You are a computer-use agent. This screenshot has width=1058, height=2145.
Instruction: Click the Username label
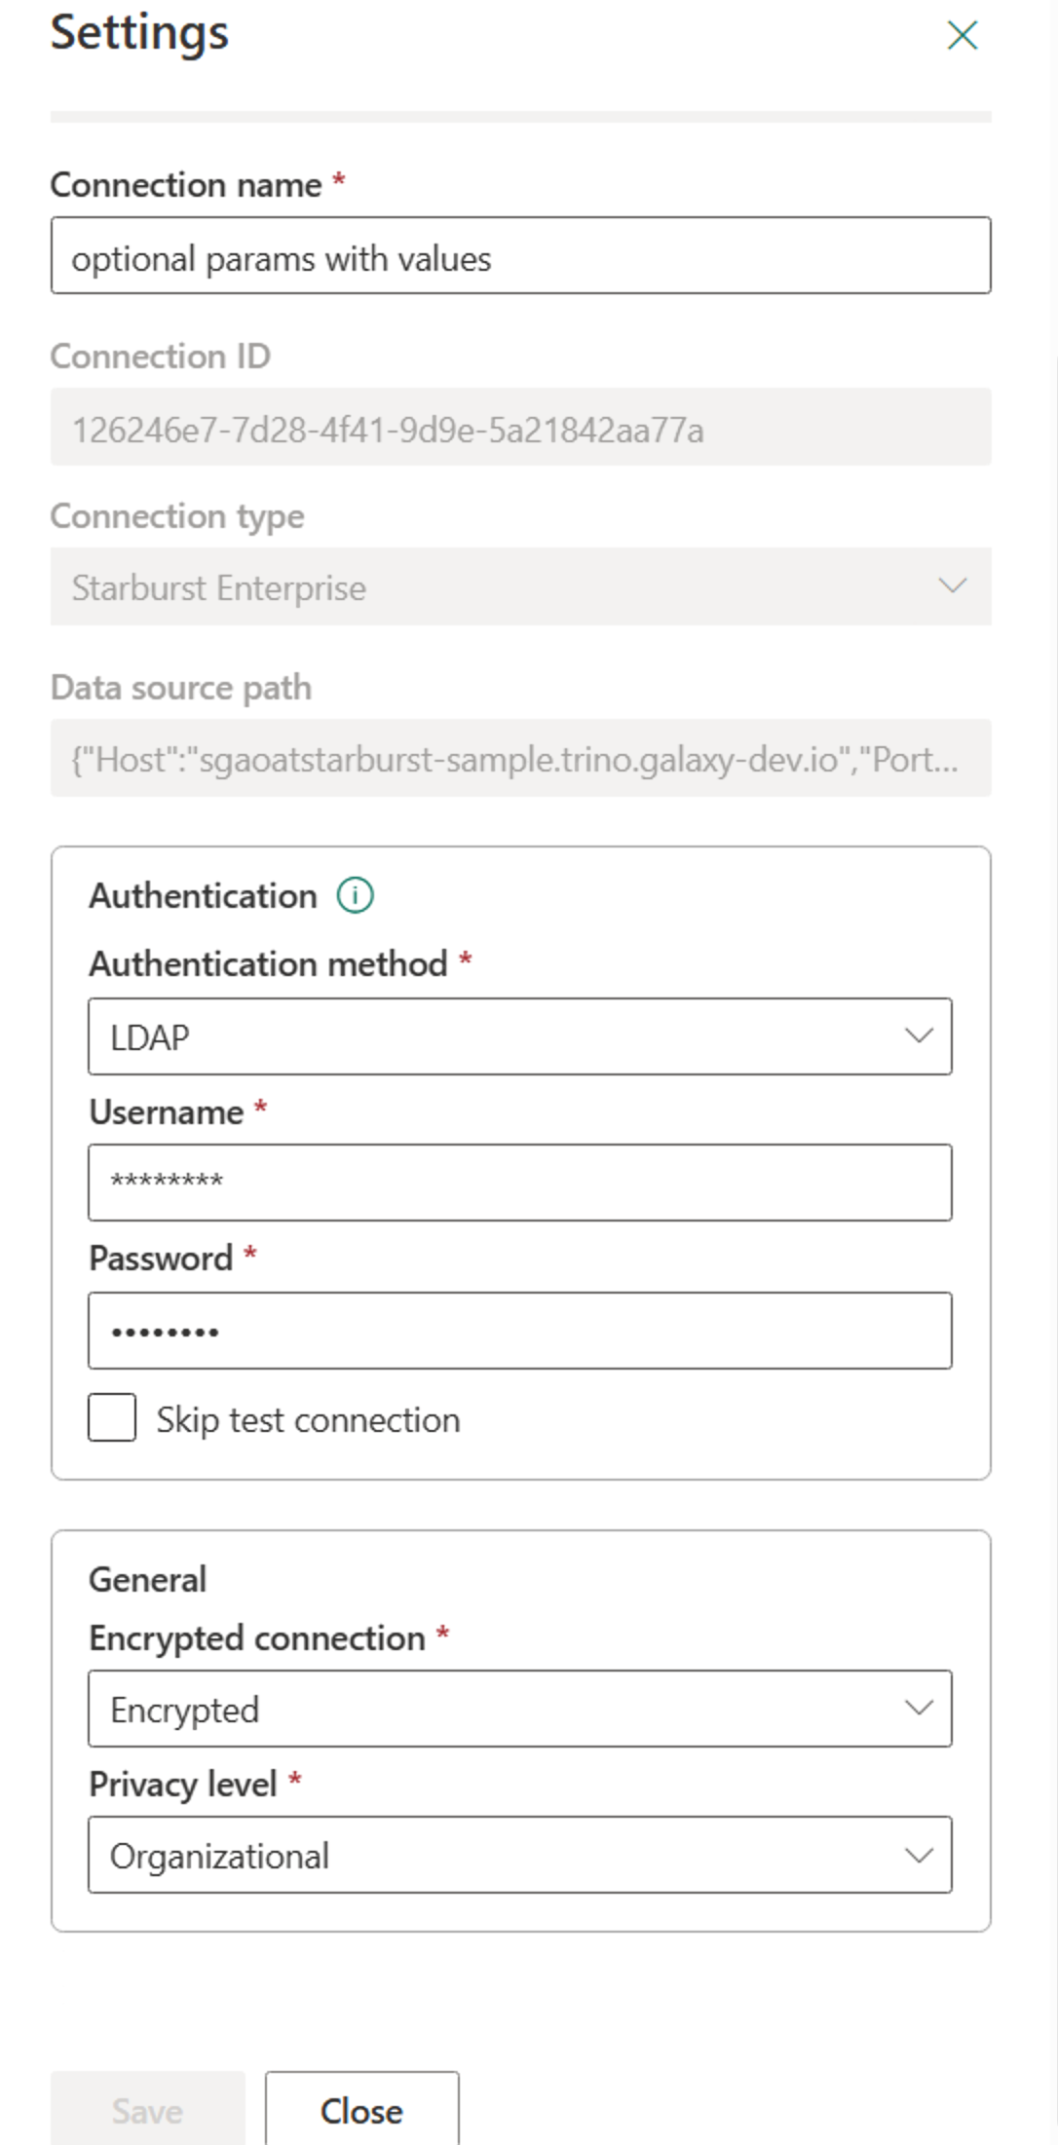[x=166, y=1111]
